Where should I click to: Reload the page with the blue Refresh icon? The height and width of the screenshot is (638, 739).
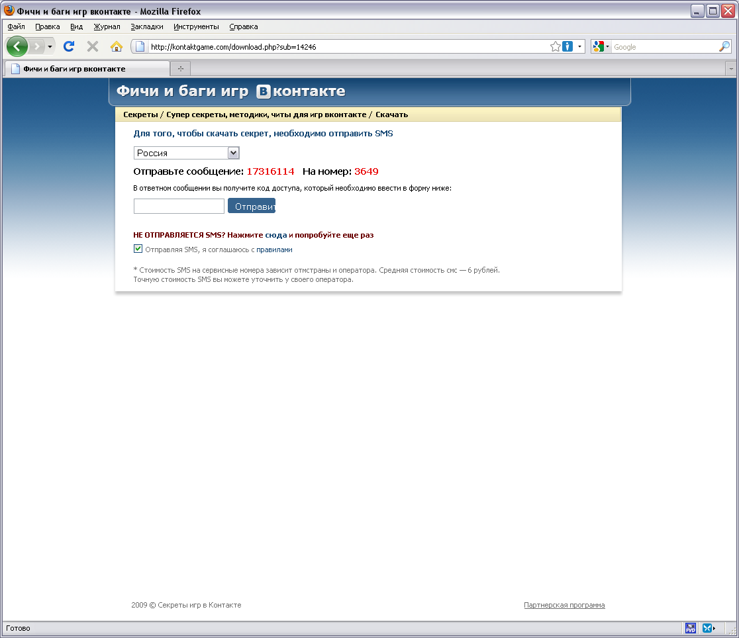[69, 46]
